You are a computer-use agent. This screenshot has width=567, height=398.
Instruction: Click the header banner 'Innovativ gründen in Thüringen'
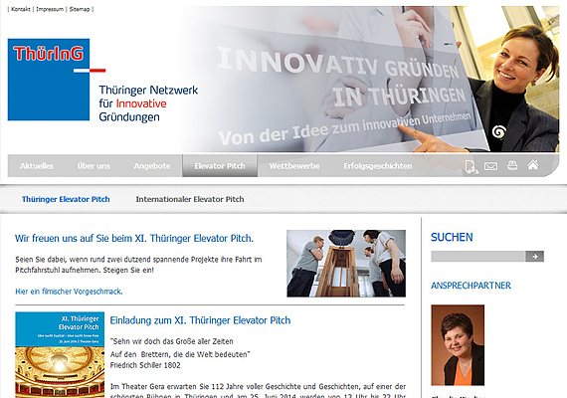(369, 79)
